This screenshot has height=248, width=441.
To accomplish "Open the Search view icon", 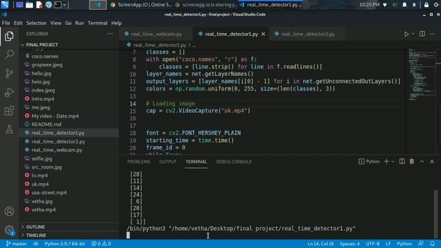I will tap(9, 54).
